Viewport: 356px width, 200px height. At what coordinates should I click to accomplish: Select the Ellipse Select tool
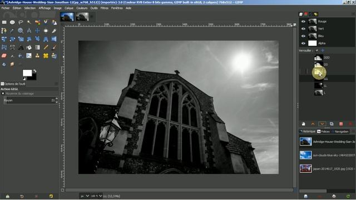click(12, 22)
